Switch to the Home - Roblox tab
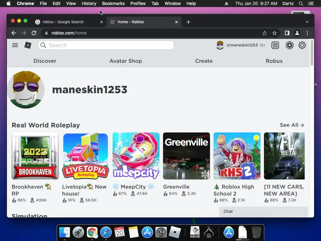Viewport: 321px width, 241px height. click(x=144, y=22)
